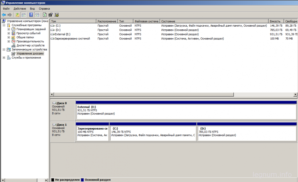Image resolution: width=298 pixels, height=182 pixels.
Task: Click the drive icon for volume (C:) in the list
Action: (x=53, y=26)
